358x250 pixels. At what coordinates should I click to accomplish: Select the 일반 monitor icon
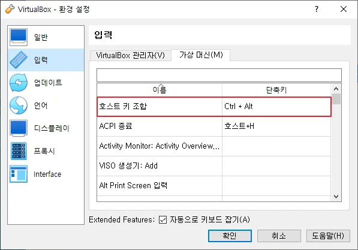coord(19,37)
